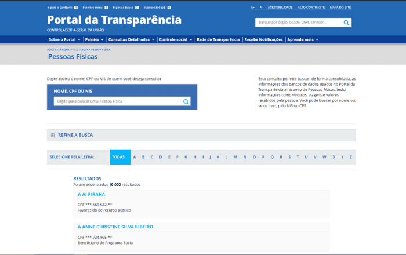This screenshot has height=255, width=406.
Task: Click the Mapa do Site link
Action: 340,8
